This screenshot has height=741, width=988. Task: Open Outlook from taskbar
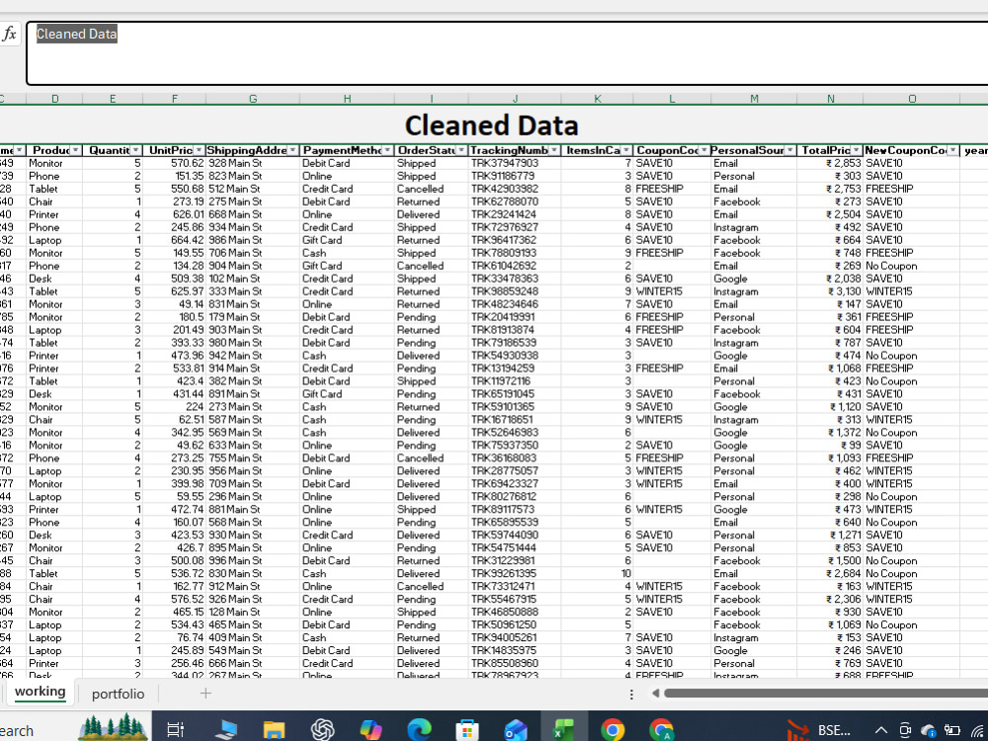(x=516, y=730)
